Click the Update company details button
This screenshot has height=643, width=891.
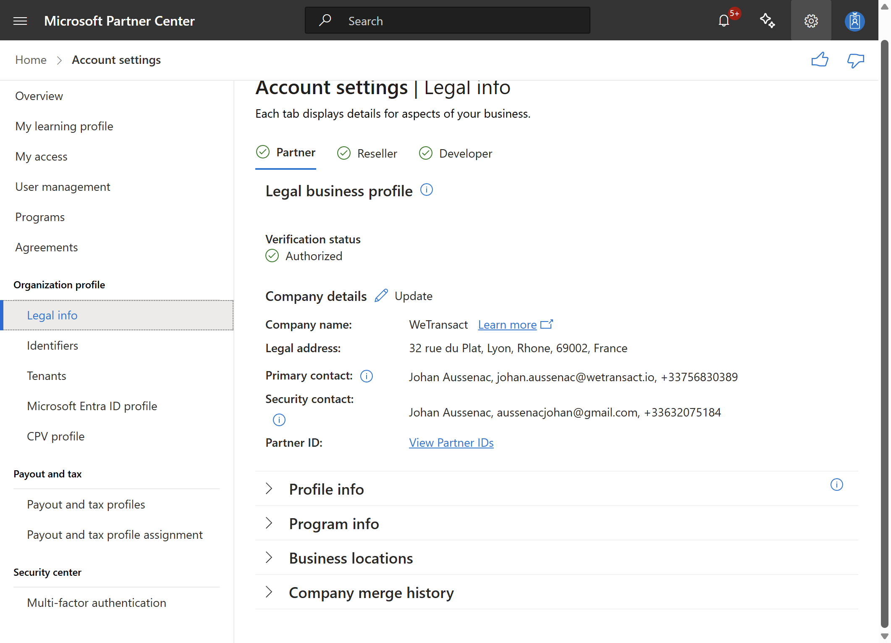point(413,296)
